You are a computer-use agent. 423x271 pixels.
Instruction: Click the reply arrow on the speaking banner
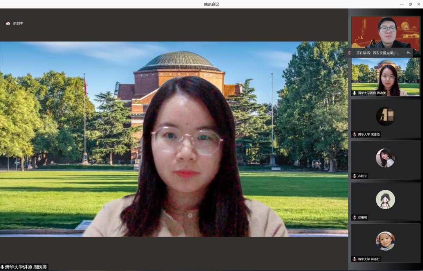(x=408, y=53)
